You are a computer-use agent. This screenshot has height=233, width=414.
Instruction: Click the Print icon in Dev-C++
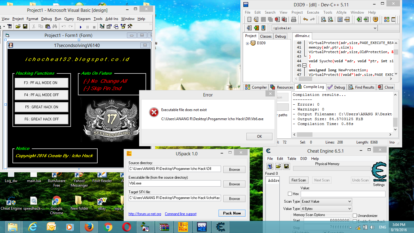[x=293, y=19]
